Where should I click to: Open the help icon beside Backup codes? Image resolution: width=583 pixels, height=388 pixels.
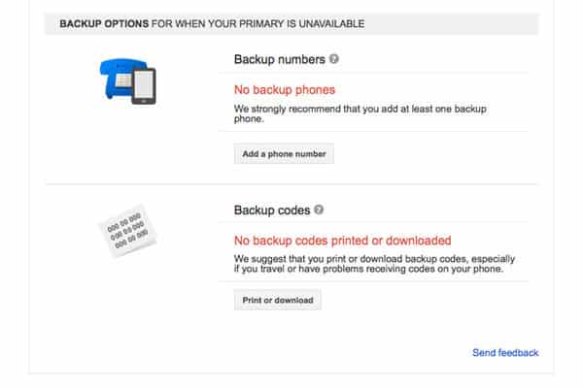[319, 210]
